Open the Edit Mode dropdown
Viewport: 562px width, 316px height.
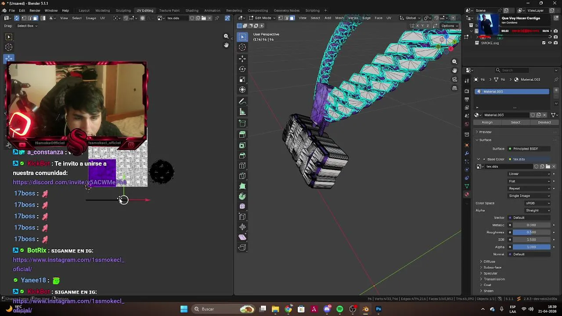click(263, 18)
